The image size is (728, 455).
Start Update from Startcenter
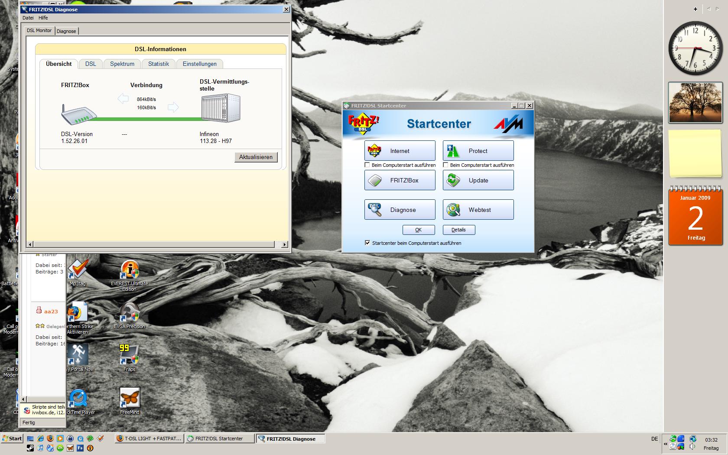click(x=478, y=180)
